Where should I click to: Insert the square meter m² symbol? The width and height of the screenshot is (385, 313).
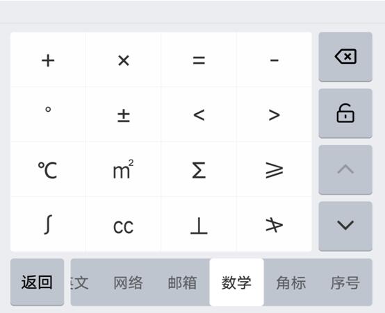[x=124, y=170]
